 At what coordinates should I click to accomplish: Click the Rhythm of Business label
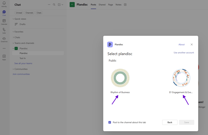[120, 92]
